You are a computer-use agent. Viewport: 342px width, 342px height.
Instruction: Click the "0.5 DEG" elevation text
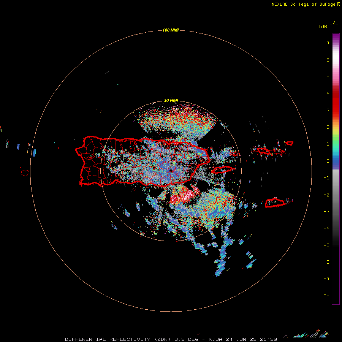(x=187, y=339)
